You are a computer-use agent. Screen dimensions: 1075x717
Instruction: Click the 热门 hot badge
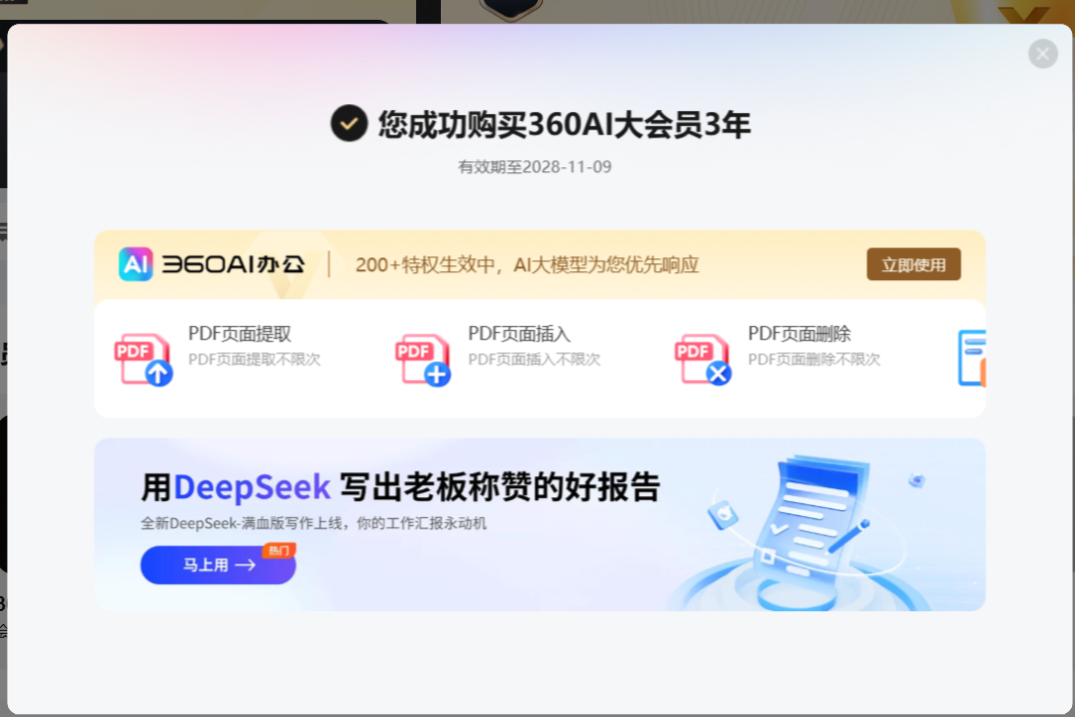coord(278,551)
